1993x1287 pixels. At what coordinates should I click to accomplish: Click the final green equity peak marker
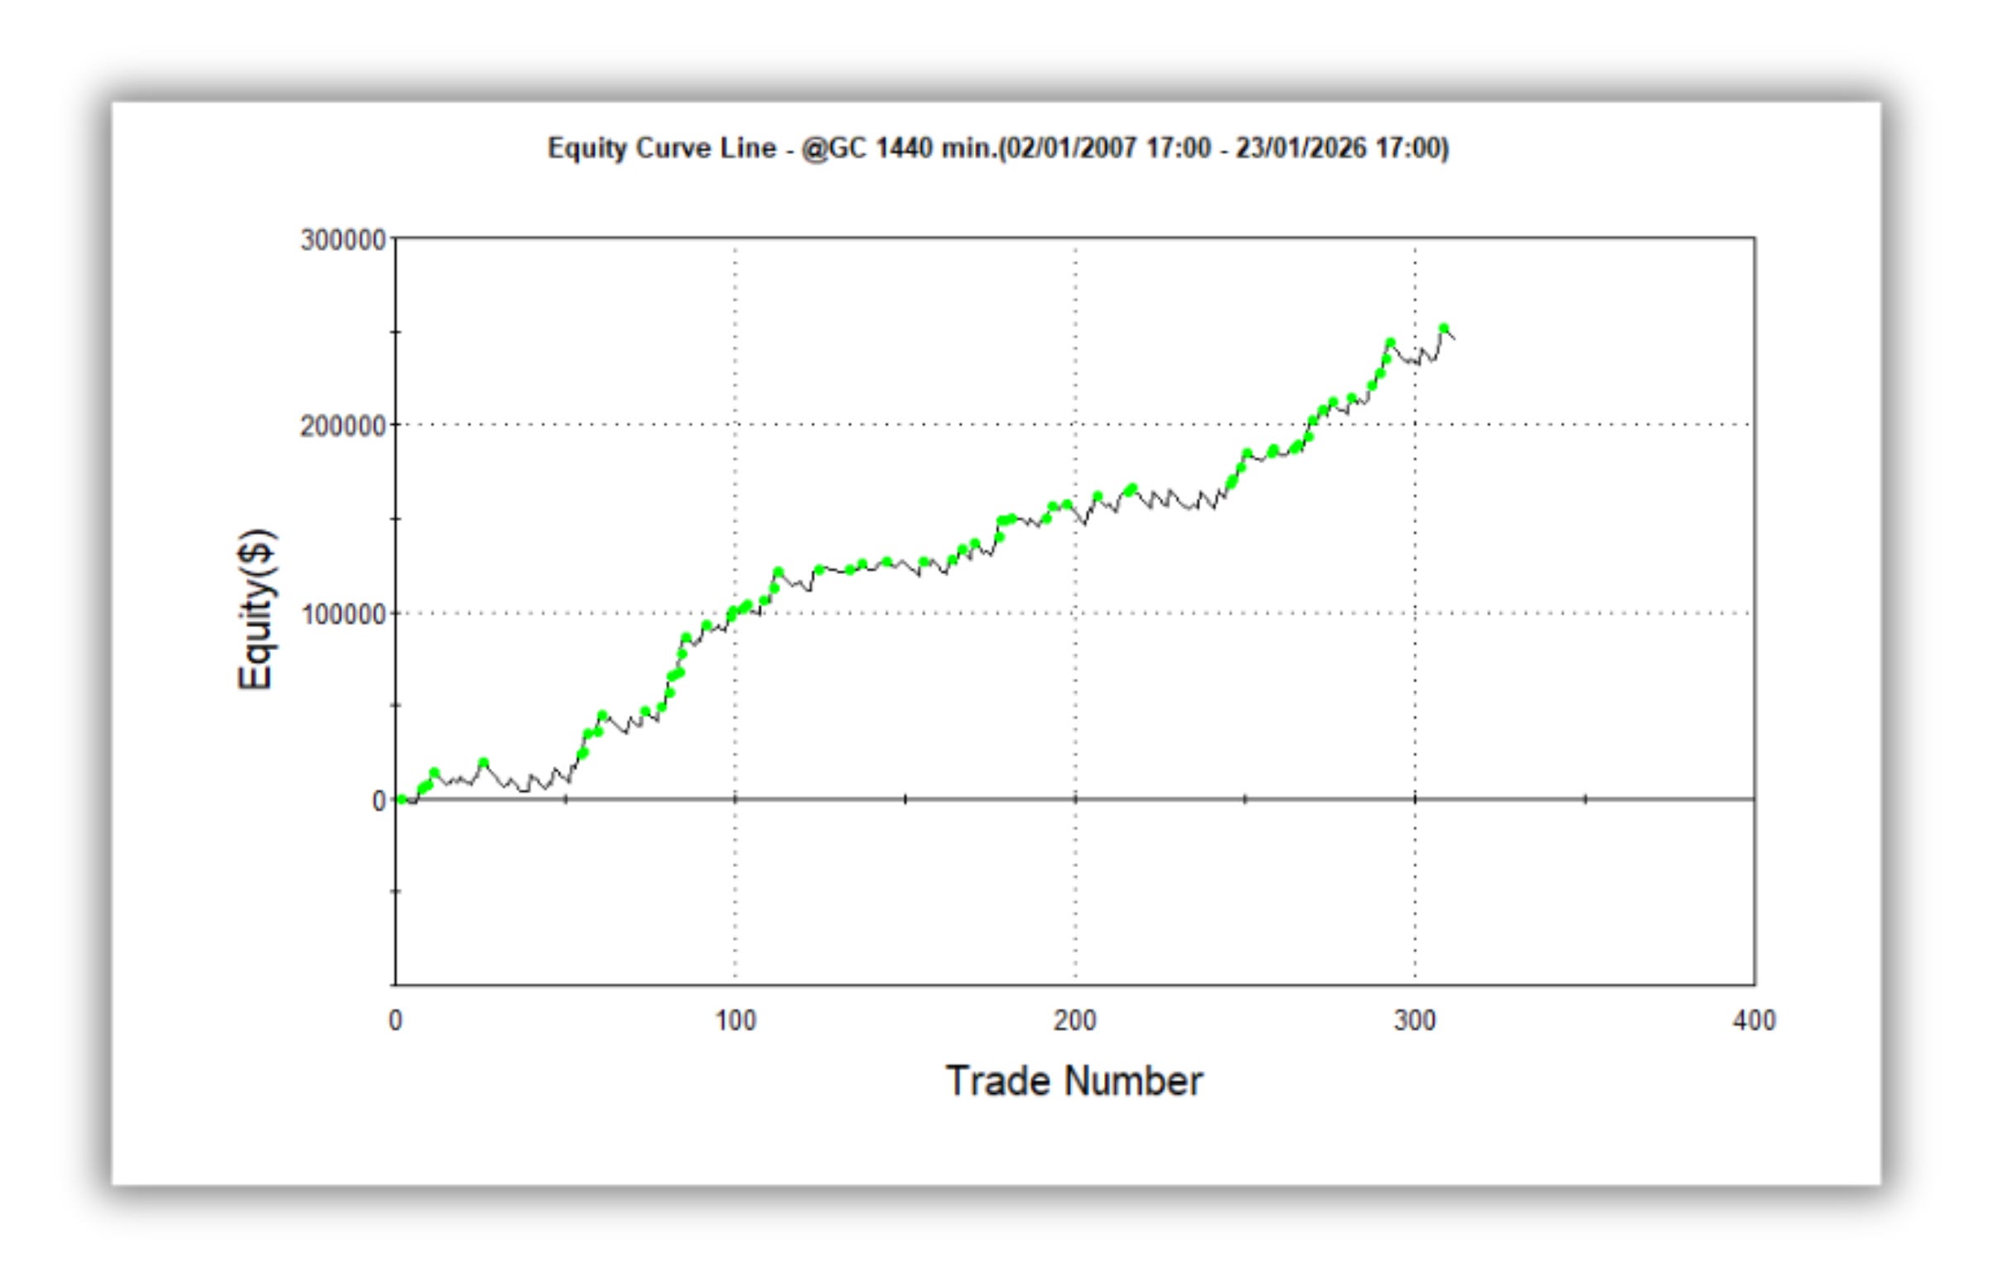coord(1443,330)
